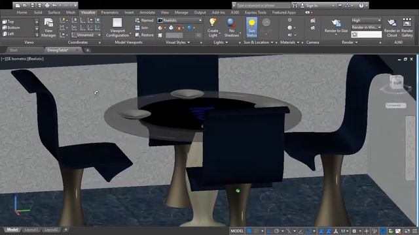Open the Start file tab
This screenshot has width=419, height=235.
pyautogui.click(x=13, y=50)
